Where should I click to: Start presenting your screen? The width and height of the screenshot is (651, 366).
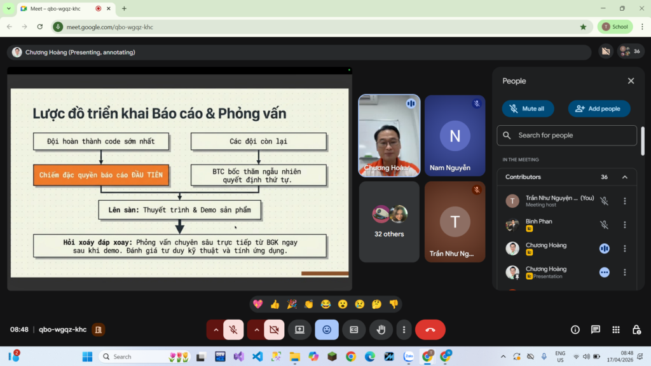pyautogui.click(x=299, y=330)
